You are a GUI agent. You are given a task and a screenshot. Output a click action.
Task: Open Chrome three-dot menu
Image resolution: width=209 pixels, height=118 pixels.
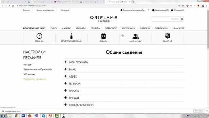207,6
